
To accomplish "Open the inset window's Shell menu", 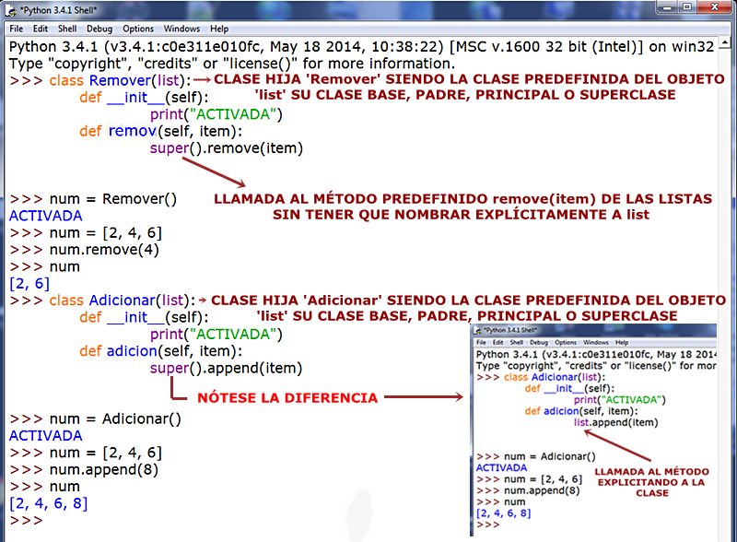I will (x=518, y=341).
